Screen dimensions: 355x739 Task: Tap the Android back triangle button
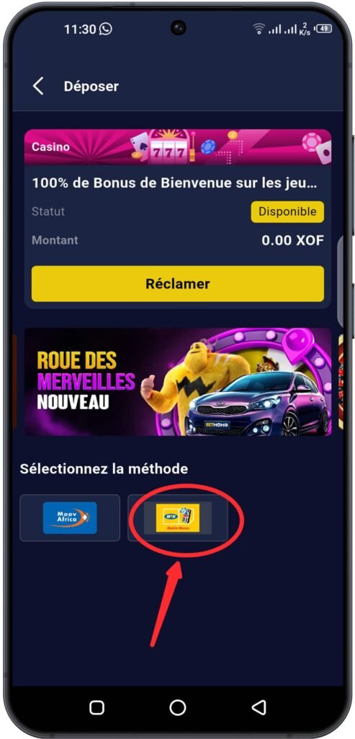click(259, 707)
